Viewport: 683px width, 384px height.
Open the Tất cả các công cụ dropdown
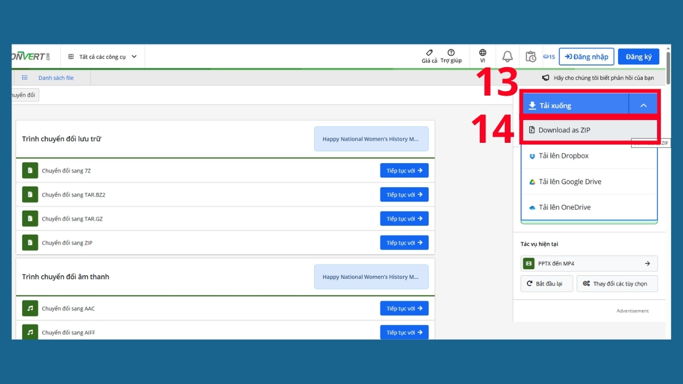click(x=102, y=57)
